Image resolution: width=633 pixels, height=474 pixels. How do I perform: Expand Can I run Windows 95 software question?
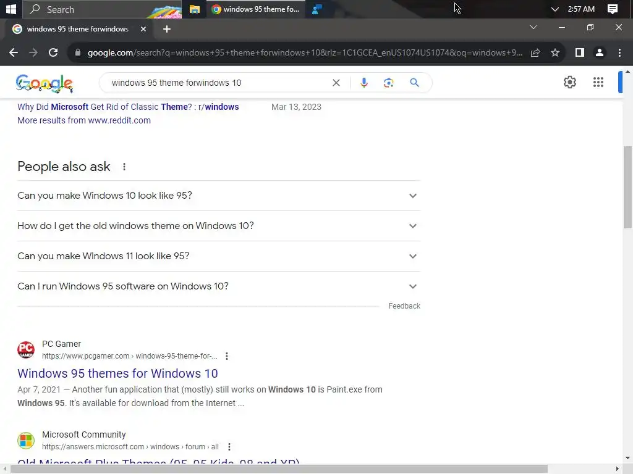[219, 286]
